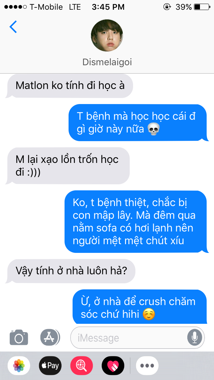Screen dimensions: 214x380
Task: Open contact details for Dismelaigoi
Action: pyautogui.click(x=107, y=62)
